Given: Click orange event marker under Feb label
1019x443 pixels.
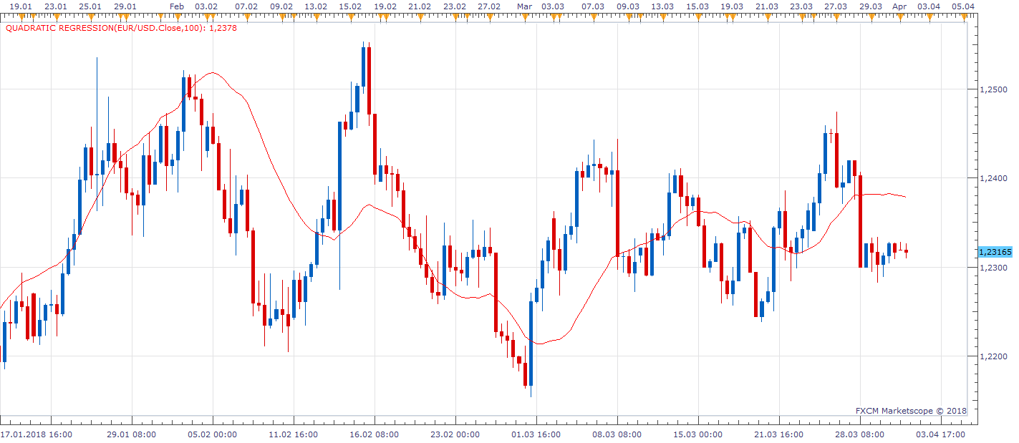Looking at the screenshot, I should pyautogui.click(x=178, y=16).
